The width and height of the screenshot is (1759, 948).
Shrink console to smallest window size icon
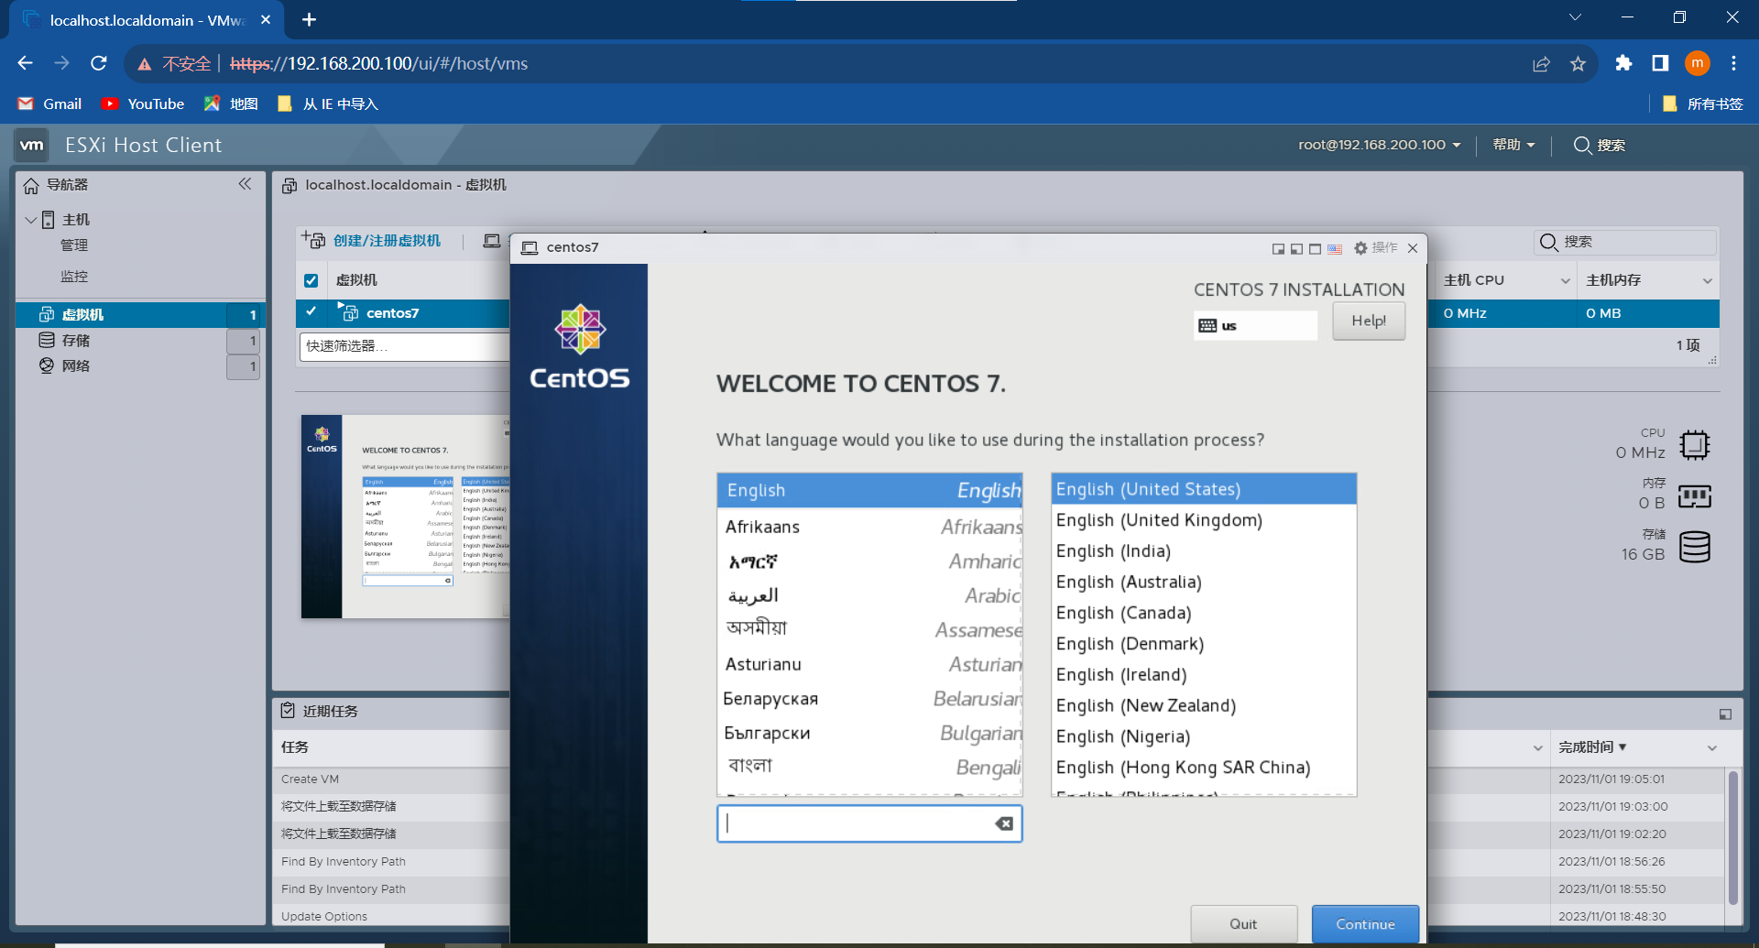pos(1278,248)
